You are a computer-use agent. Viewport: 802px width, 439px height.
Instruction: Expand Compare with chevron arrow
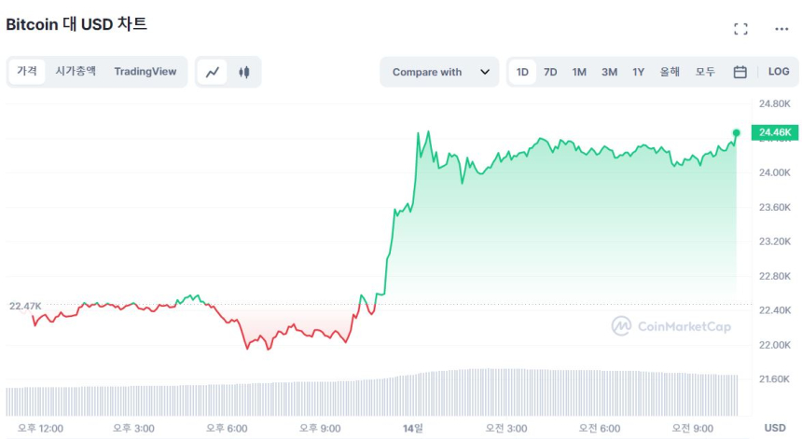[x=485, y=72]
